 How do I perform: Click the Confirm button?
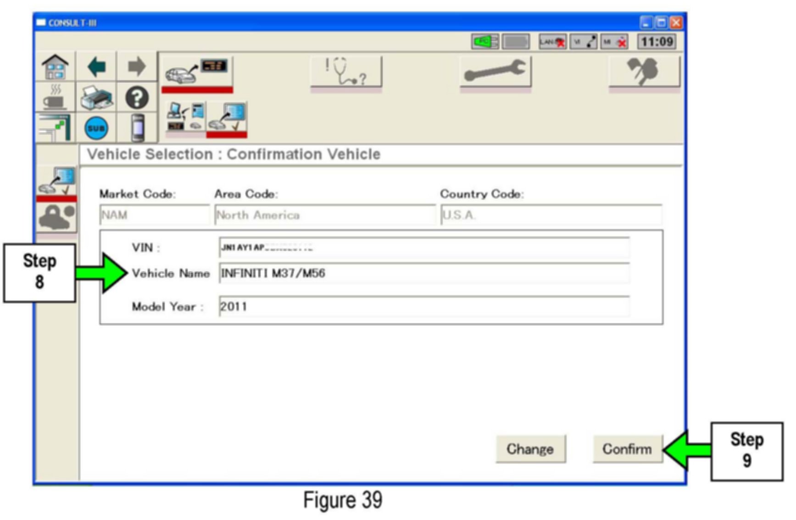click(628, 449)
